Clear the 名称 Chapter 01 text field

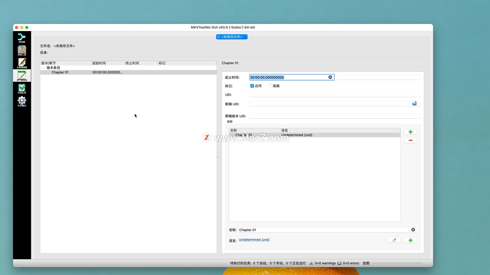413,230
